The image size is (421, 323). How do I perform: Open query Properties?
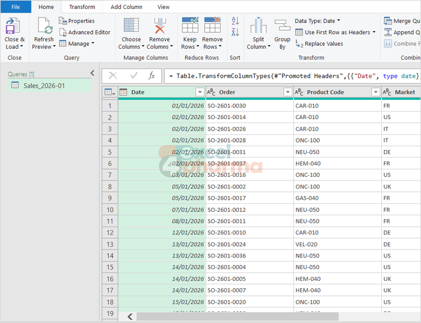point(76,20)
